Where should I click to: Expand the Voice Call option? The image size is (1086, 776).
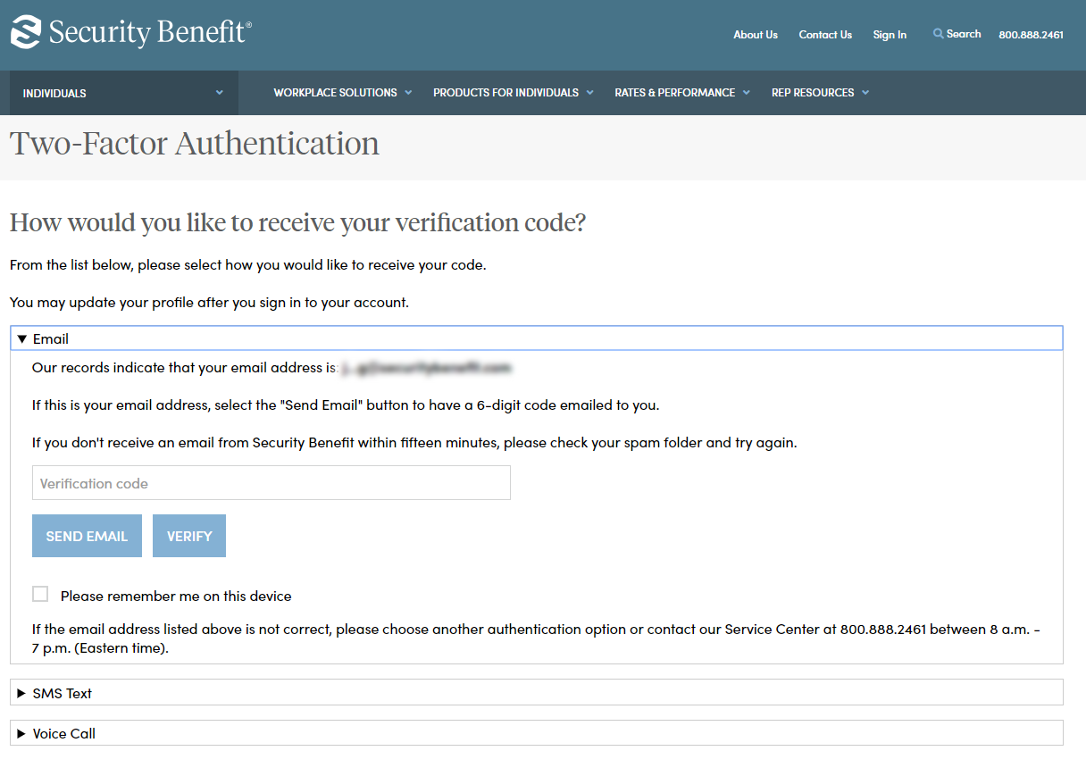(536, 733)
